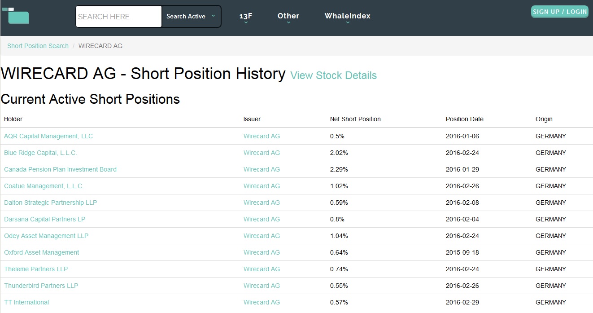Go to Short Position Search breadcrumb
Screen dimensions: 593x313
pyautogui.click(x=38, y=46)
